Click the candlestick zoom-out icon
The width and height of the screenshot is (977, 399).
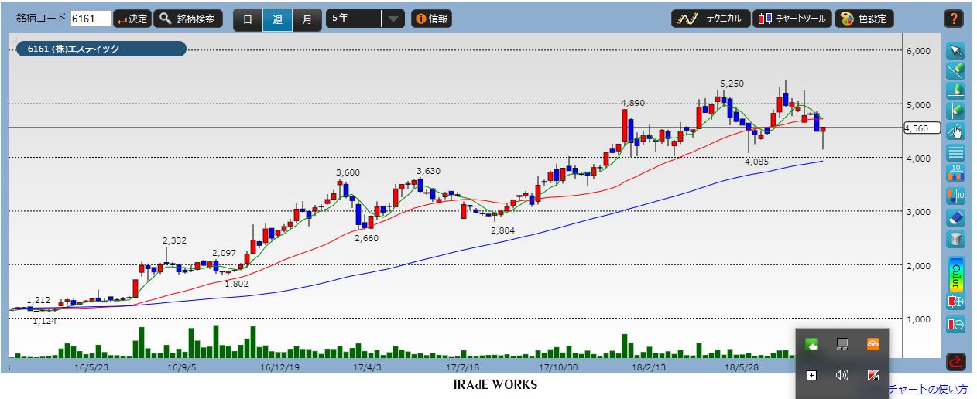click(x=955, y=325)
